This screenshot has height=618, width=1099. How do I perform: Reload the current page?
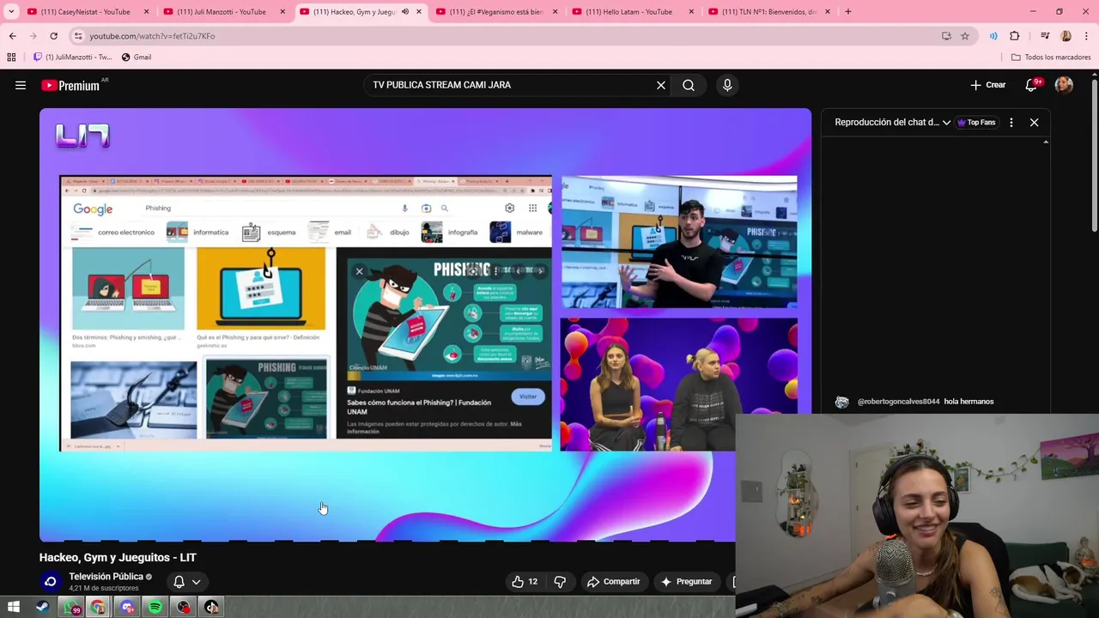pos(53,36)
